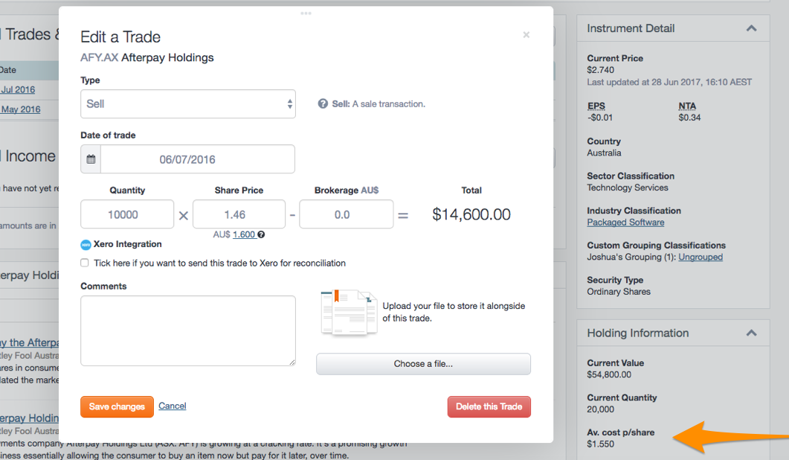Click the Xero Integration logo icon
This screenshot has height=460, width=789.
(86, 246)
